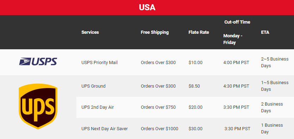
Task: Select the USA header banner
Action: pos(147,7)
